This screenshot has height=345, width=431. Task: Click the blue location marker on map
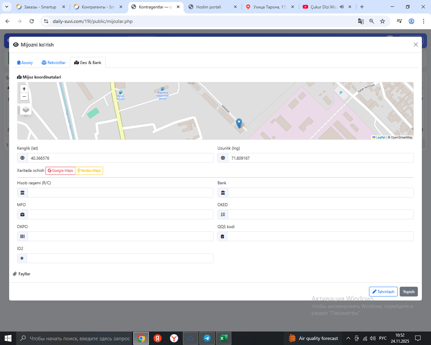239,123
